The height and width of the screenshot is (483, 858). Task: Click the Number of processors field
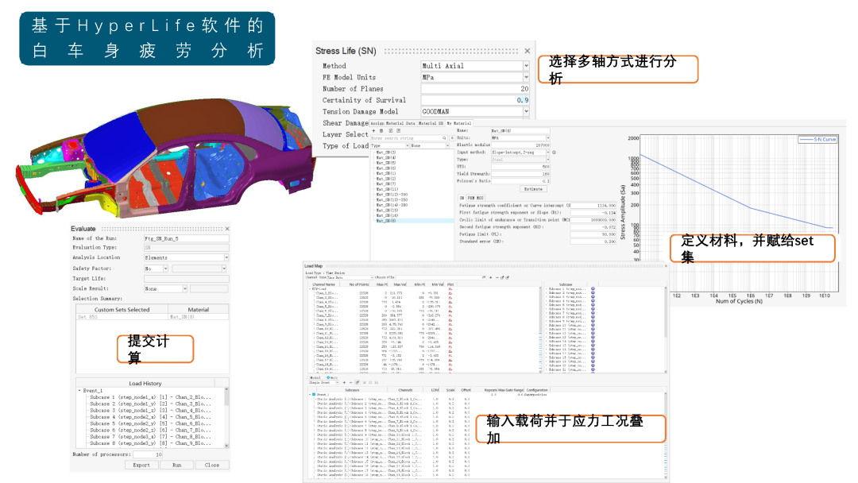pyautogui.click(x=148, y=454)
